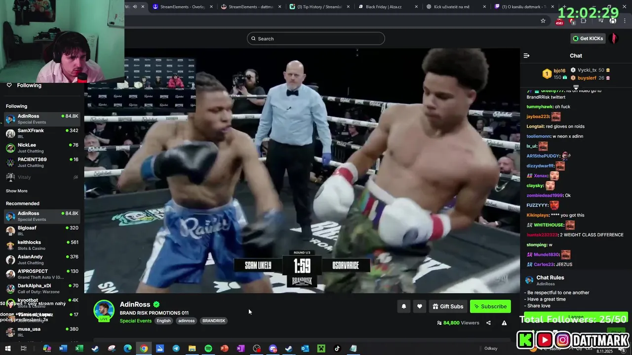This screenshot has height=355, width=632.
Task: Click the adinross tag
Action: tap(186, 320)
